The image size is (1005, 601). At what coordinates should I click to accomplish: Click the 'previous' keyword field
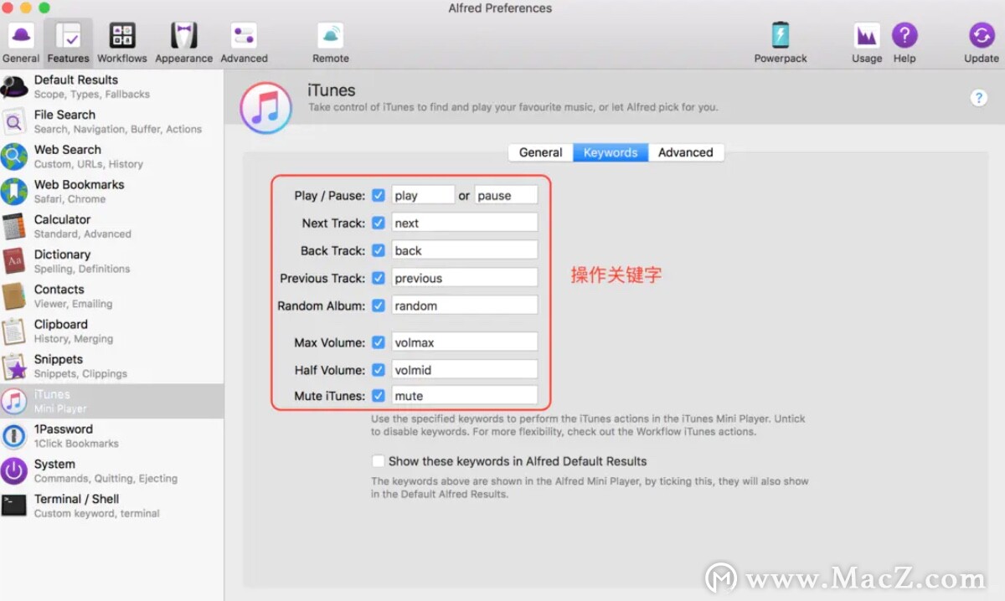coord(464,278)
